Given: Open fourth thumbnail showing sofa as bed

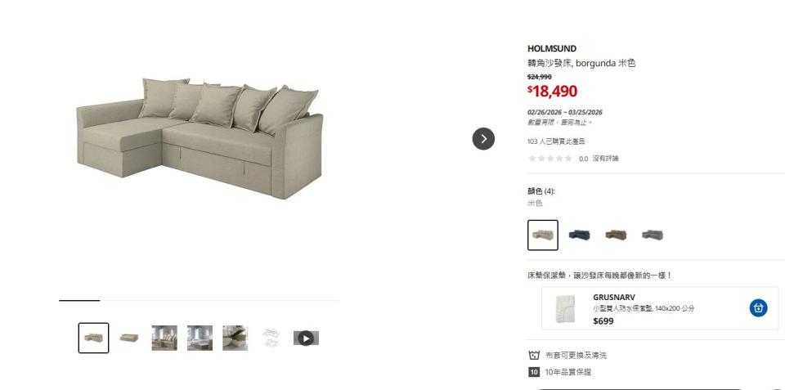Looking at the screenshot, I should [x=200, y=338].
